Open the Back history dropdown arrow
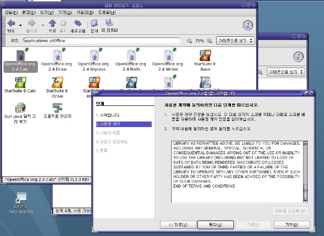 tap(20, 25)
